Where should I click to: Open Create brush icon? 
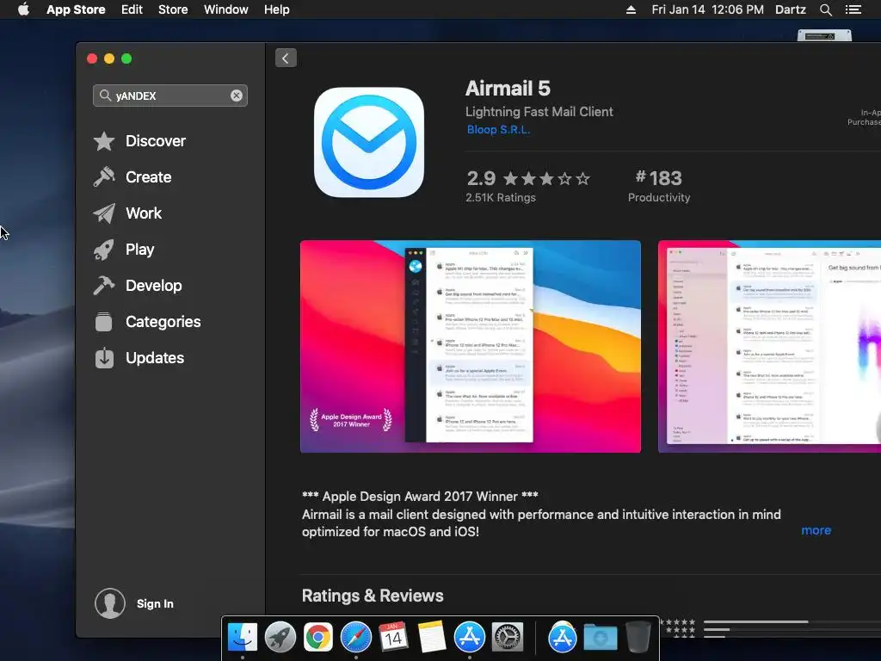[x=104, y=177]
